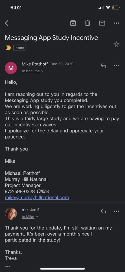125x272 pixels.
Task: Open more options for Mike Potthoff's message
Action: [117, 66]
